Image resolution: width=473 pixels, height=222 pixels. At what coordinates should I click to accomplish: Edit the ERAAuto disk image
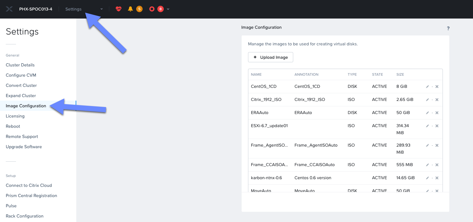click(x=427, y=112)
